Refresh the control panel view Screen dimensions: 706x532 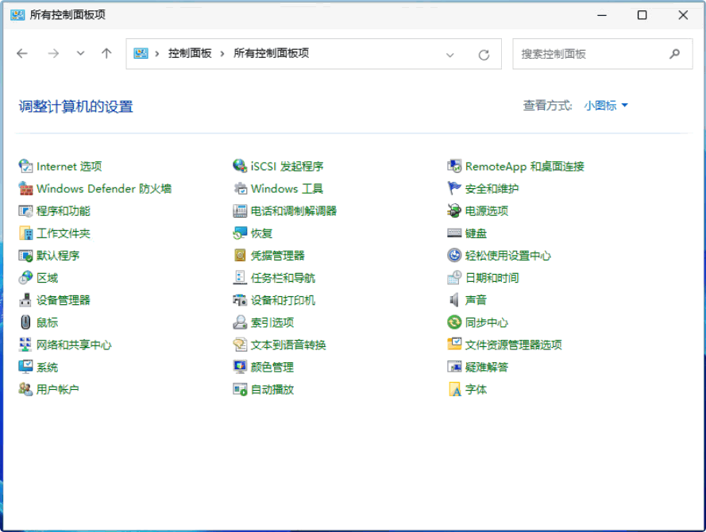[x=484, y=55]
